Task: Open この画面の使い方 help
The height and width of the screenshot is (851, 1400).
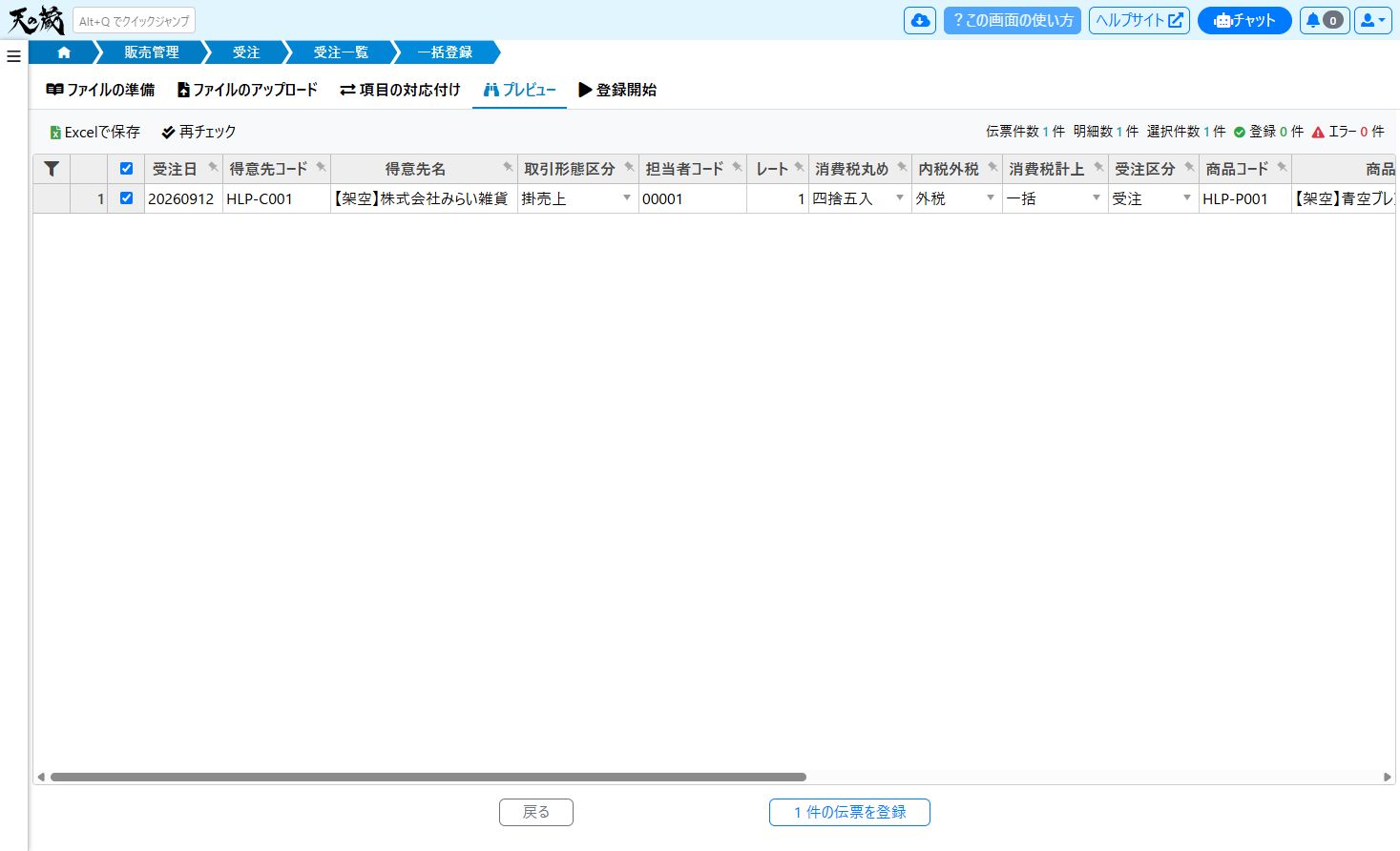Action: click(x=1013, y=20)
